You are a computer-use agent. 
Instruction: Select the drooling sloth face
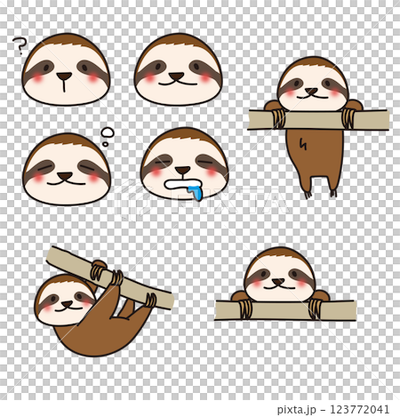tap(184, 164)
